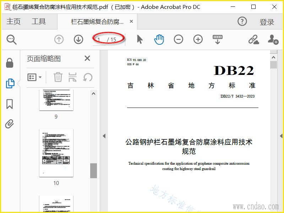This screenshot has width=284, height=213.
Task: Open thumbnail options dropdown menu
Action: 34,77
